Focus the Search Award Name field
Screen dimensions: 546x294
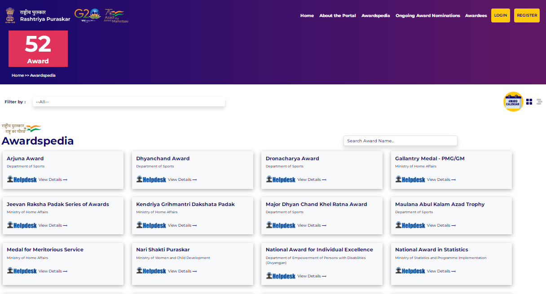point(401,141)
